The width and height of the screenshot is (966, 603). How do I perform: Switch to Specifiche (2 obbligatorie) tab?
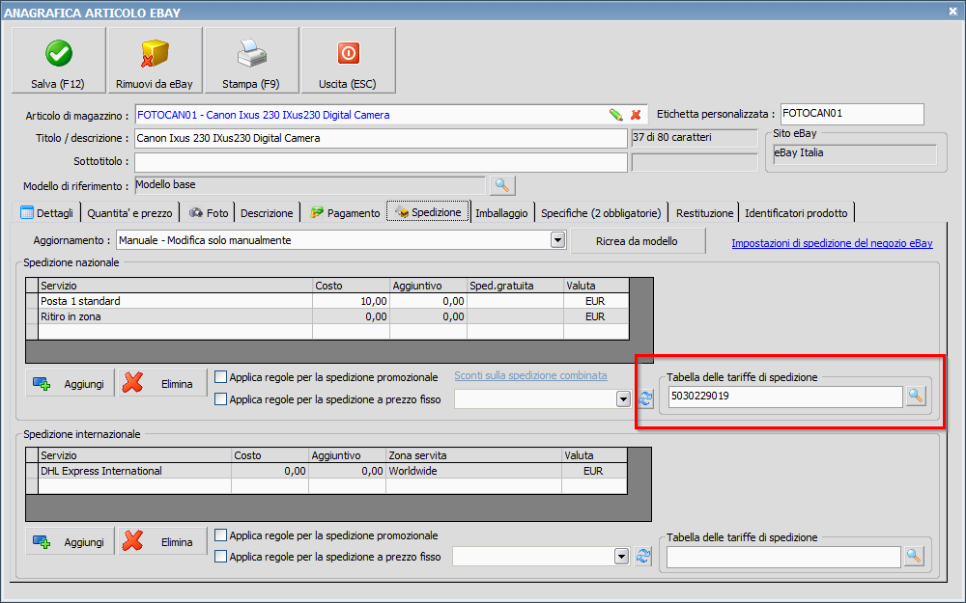601,213
